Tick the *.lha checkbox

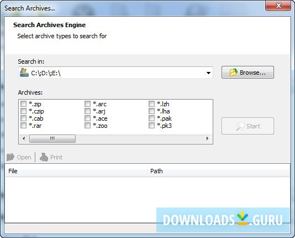[151, 111]
